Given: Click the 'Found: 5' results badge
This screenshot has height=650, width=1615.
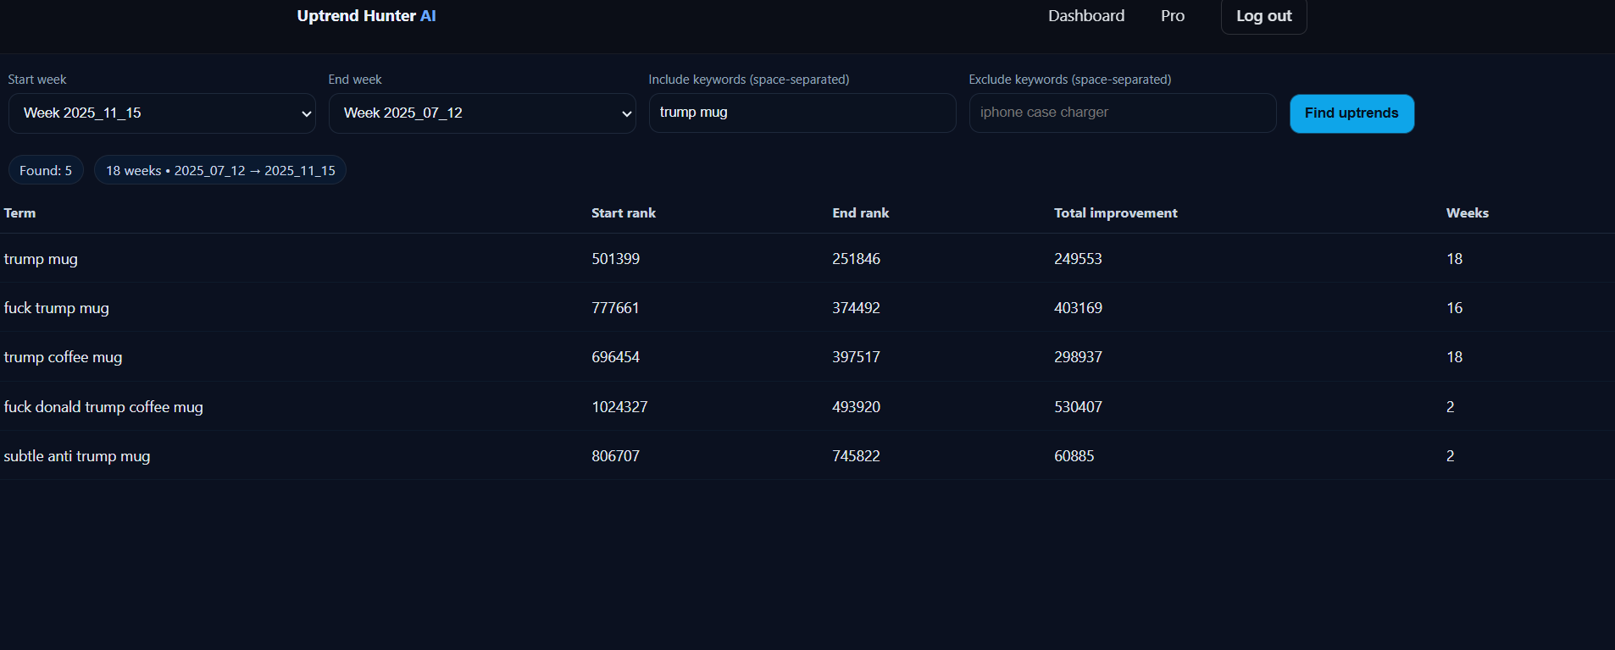Looking at the screenshot, I should click(x=46, y=170).
